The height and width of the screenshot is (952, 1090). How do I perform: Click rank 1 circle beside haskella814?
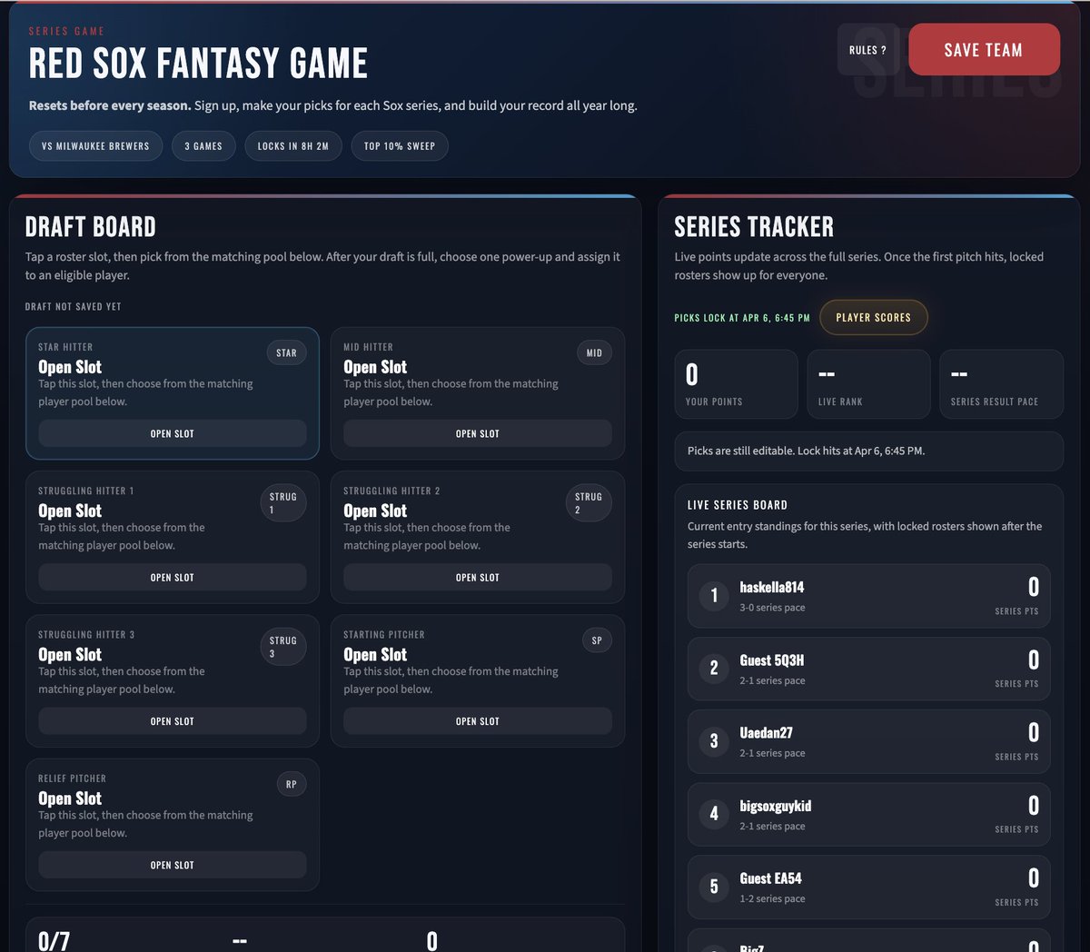[x=714, y=596]
